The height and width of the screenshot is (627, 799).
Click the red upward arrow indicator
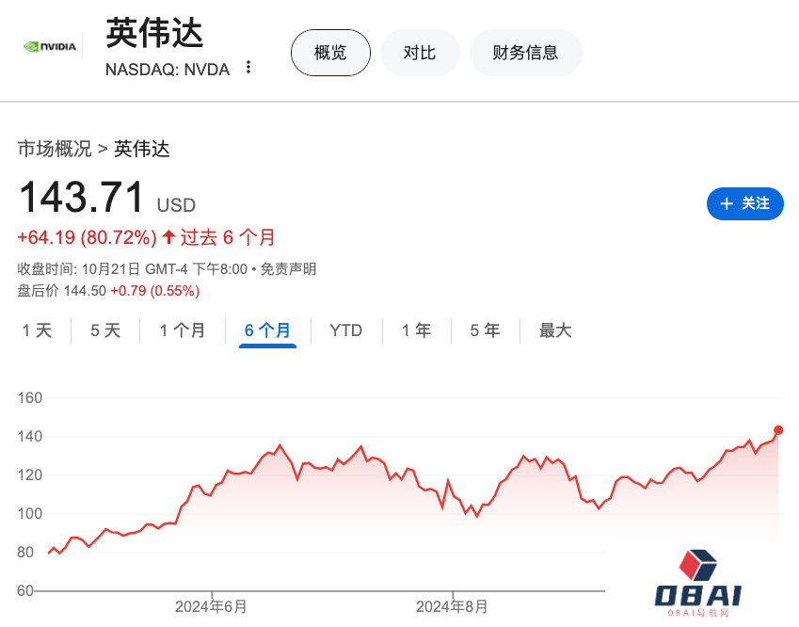pyautogui.click(x=168, y=236)
